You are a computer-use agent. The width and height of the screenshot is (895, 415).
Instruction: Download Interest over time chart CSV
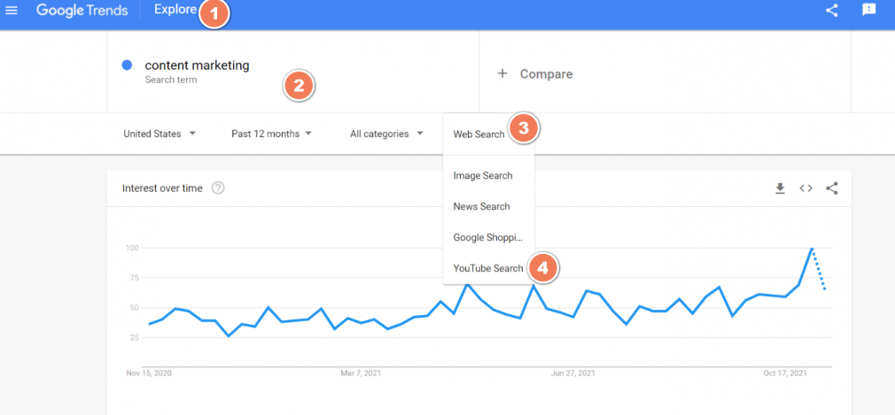click(781, 188)
